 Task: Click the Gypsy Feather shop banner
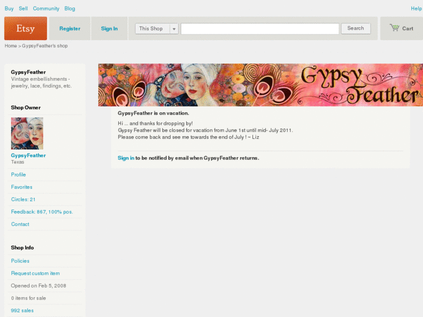point(260,85)
